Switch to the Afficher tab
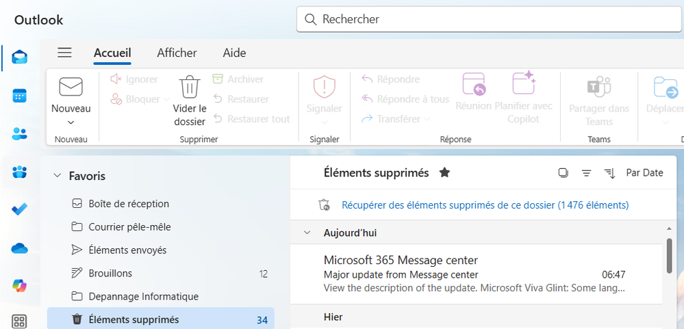The height and width of the screenshot is (329, 684). (x=177, y=53)
